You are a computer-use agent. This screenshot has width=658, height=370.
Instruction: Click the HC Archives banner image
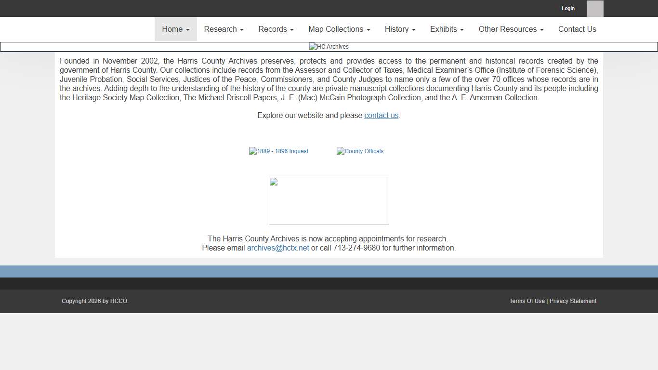[x=329, y=47]
